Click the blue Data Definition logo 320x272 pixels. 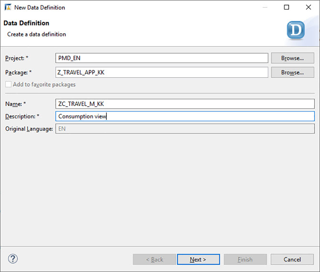tap(295, 30)
